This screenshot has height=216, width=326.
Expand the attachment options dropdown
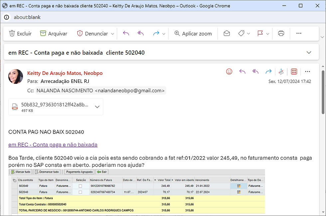97,107
